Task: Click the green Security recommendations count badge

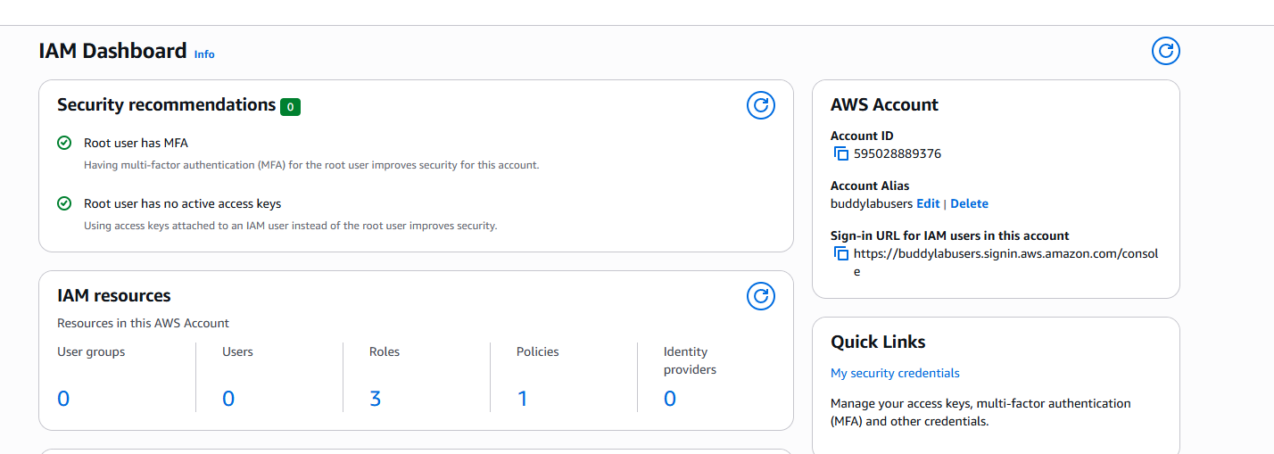Action: (x=290, y=107)
